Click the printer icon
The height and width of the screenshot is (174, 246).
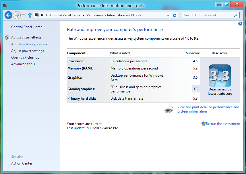coord(168,109)
